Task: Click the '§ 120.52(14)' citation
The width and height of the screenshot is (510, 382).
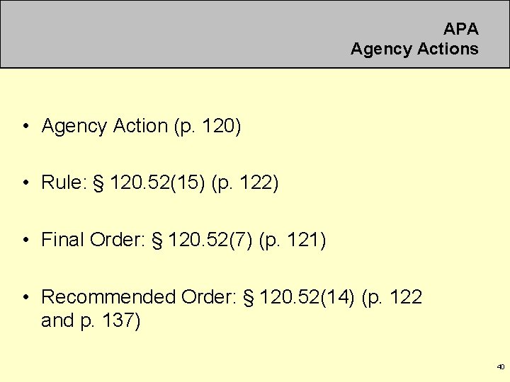Action: (299, 297)
